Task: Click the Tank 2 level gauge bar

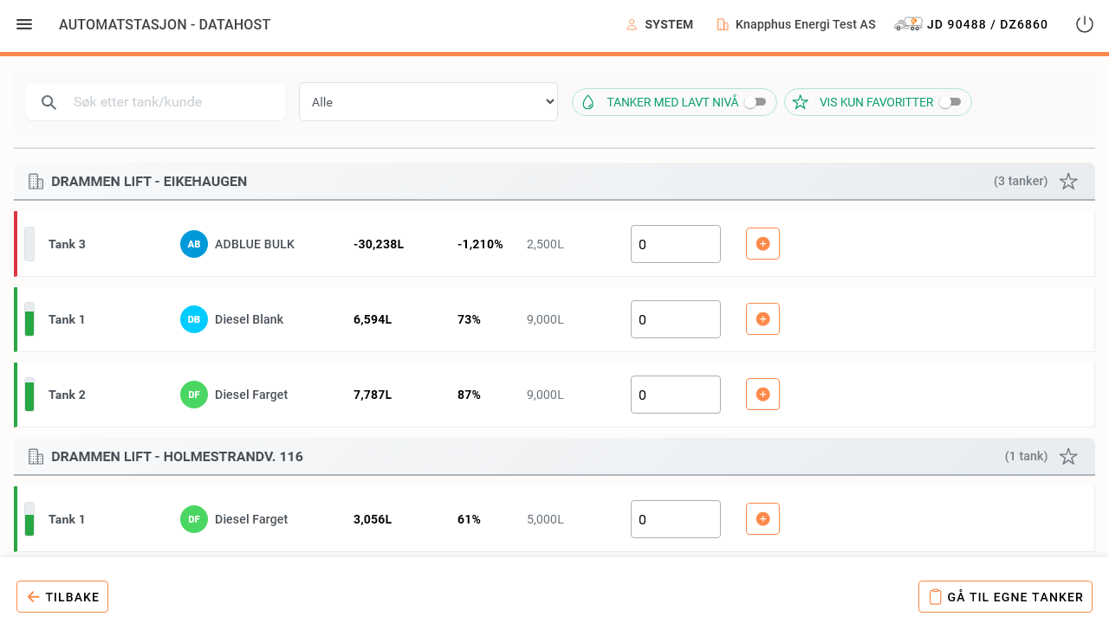Action: [29, 395]
